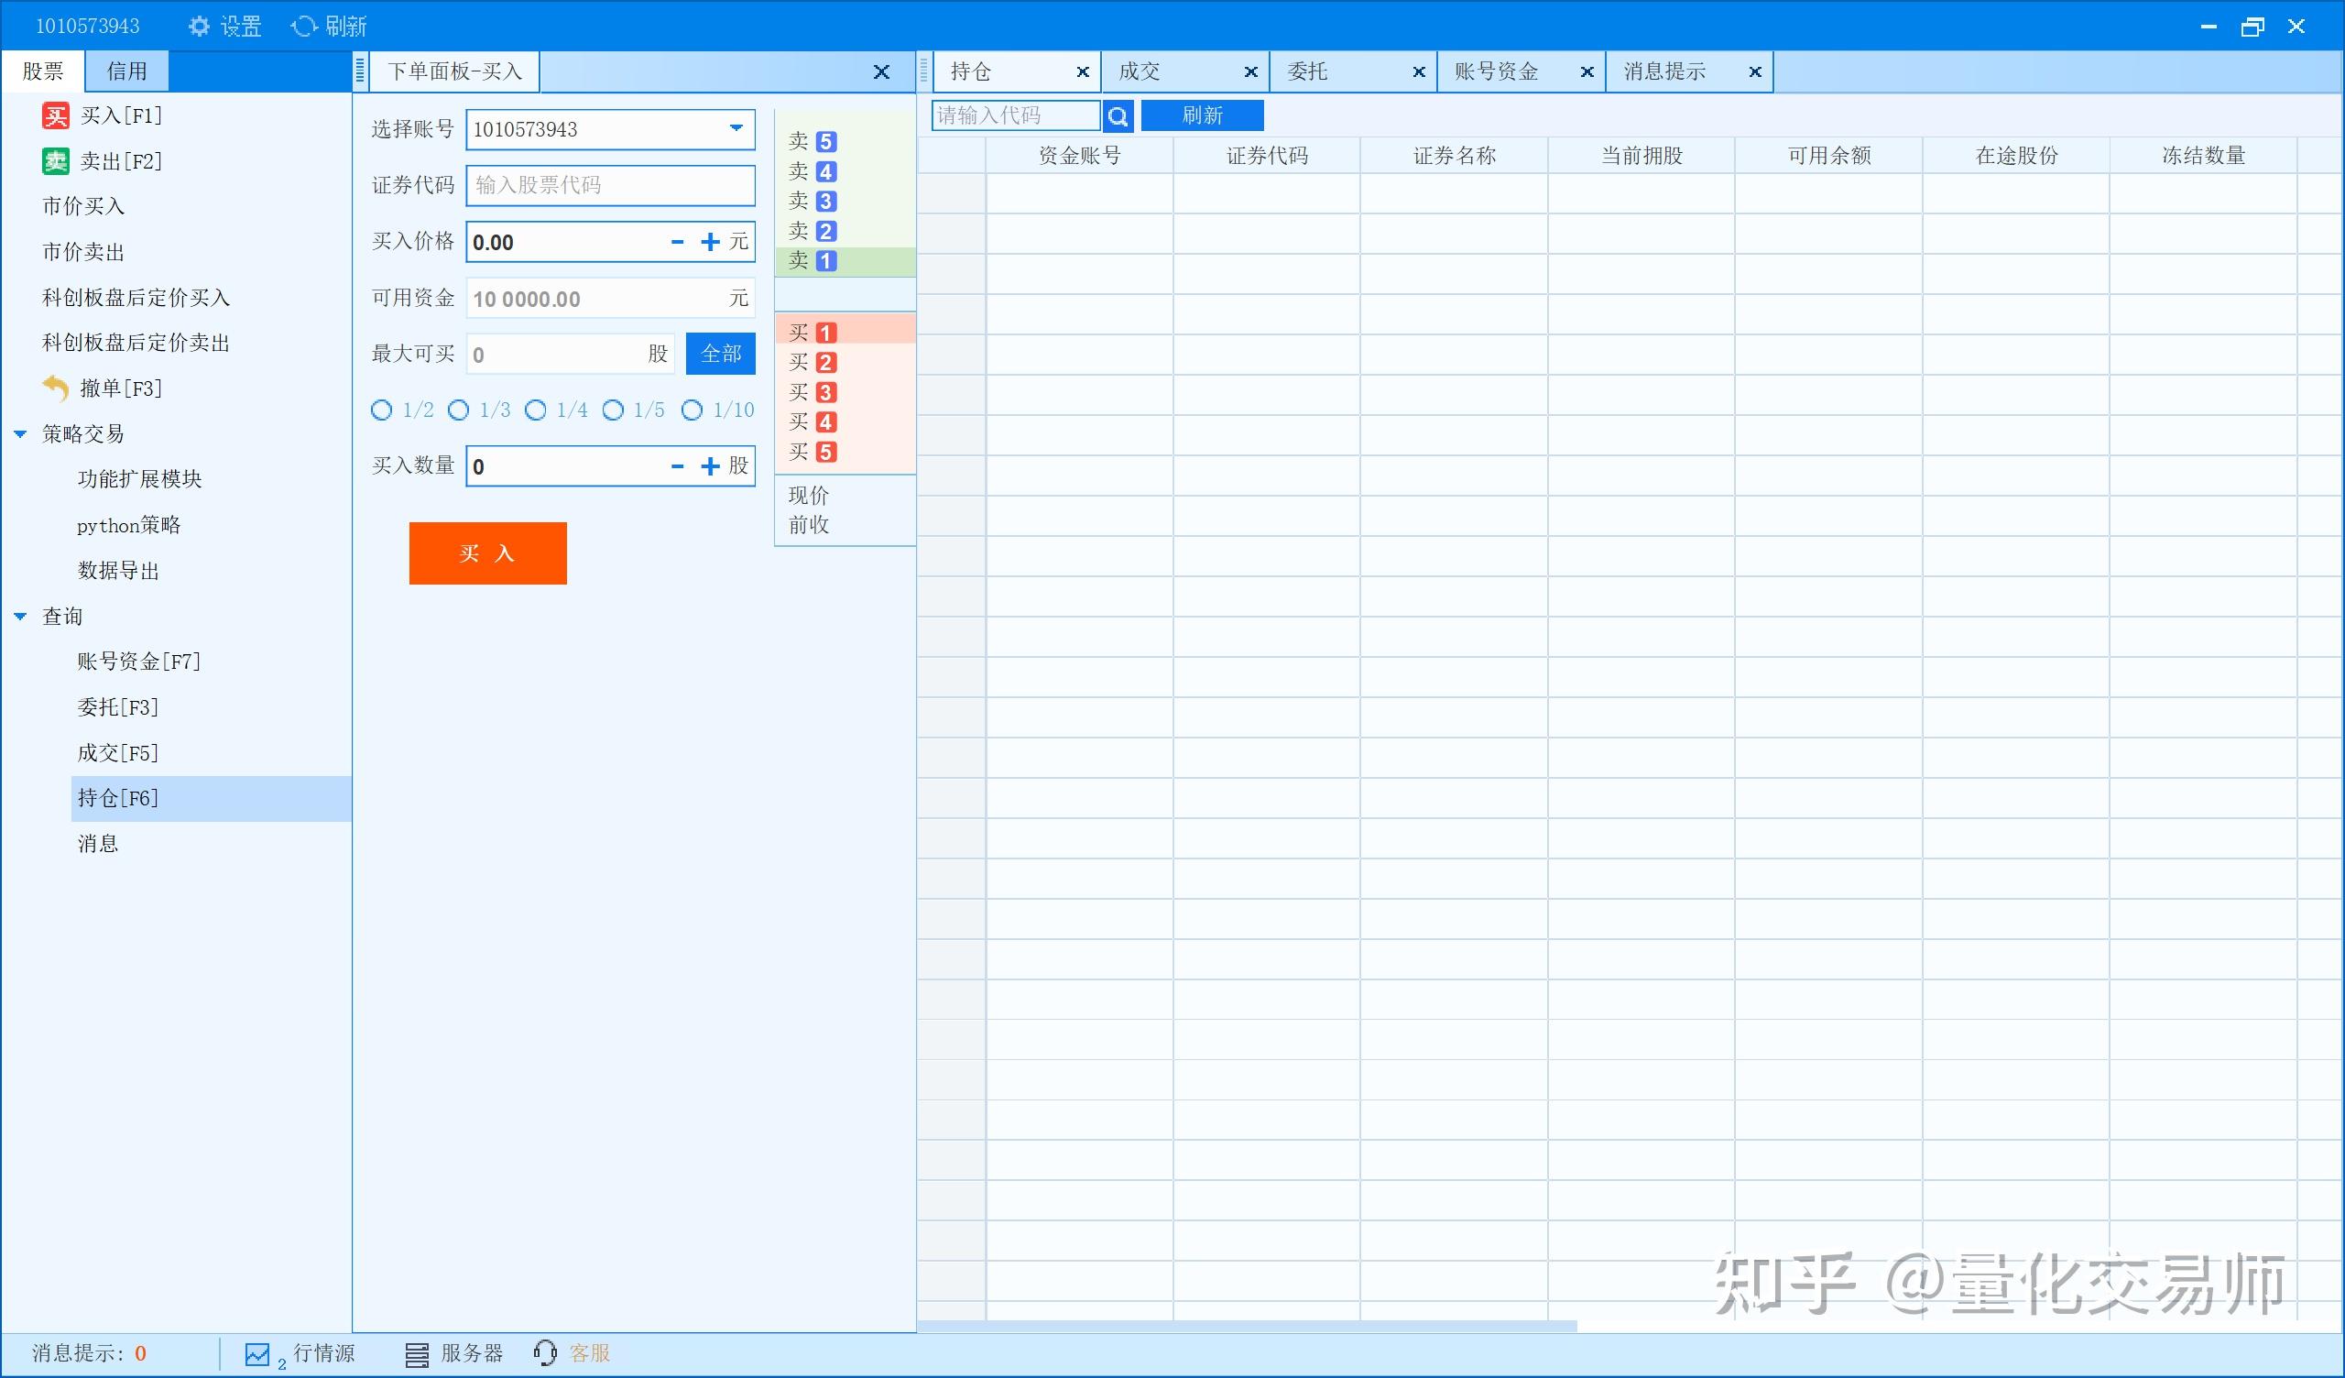Click the 客服 headset icon in status bar
This screenshot has width=2345, height=1378.
pyautogui.click(x=545, y=1353)
